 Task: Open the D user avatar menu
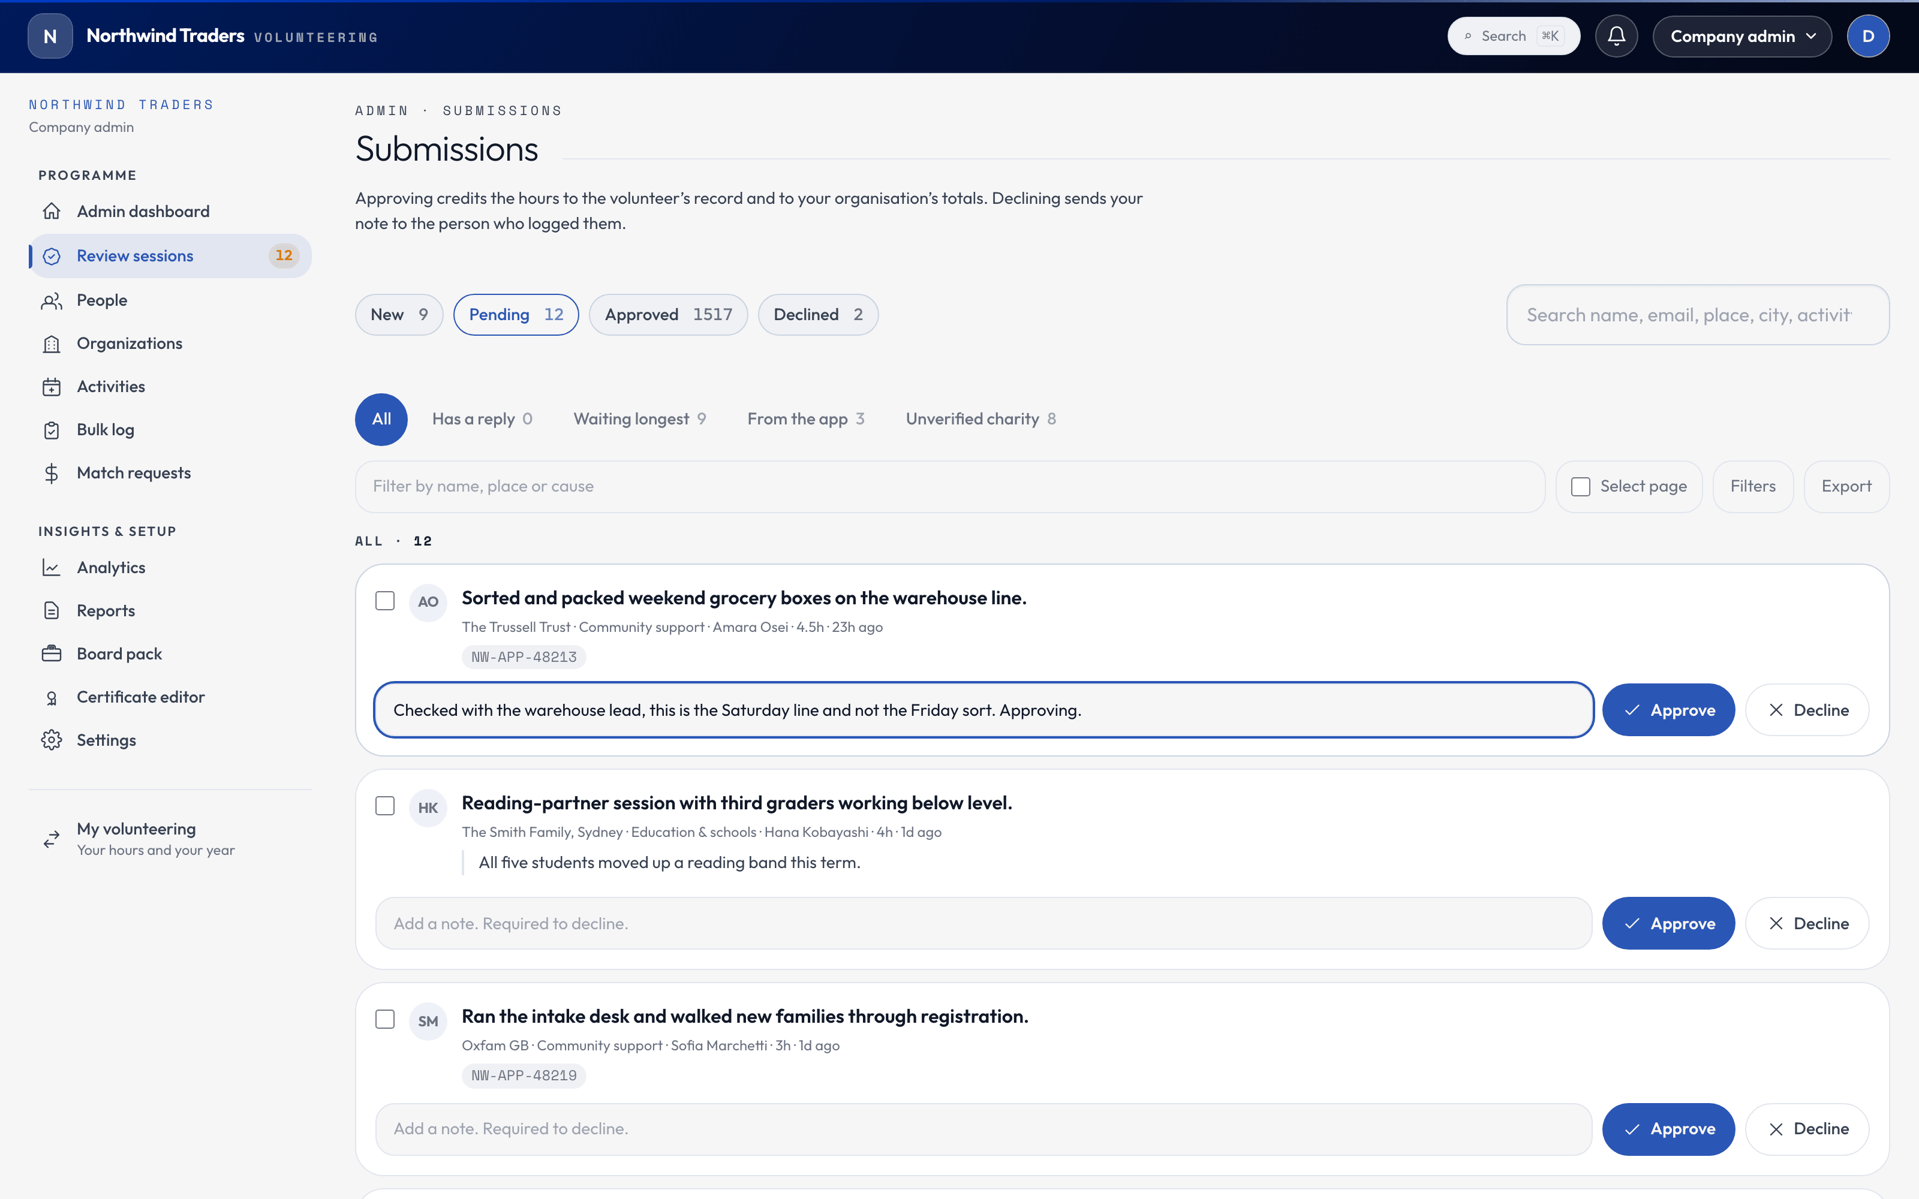(x=1867, y=37)
